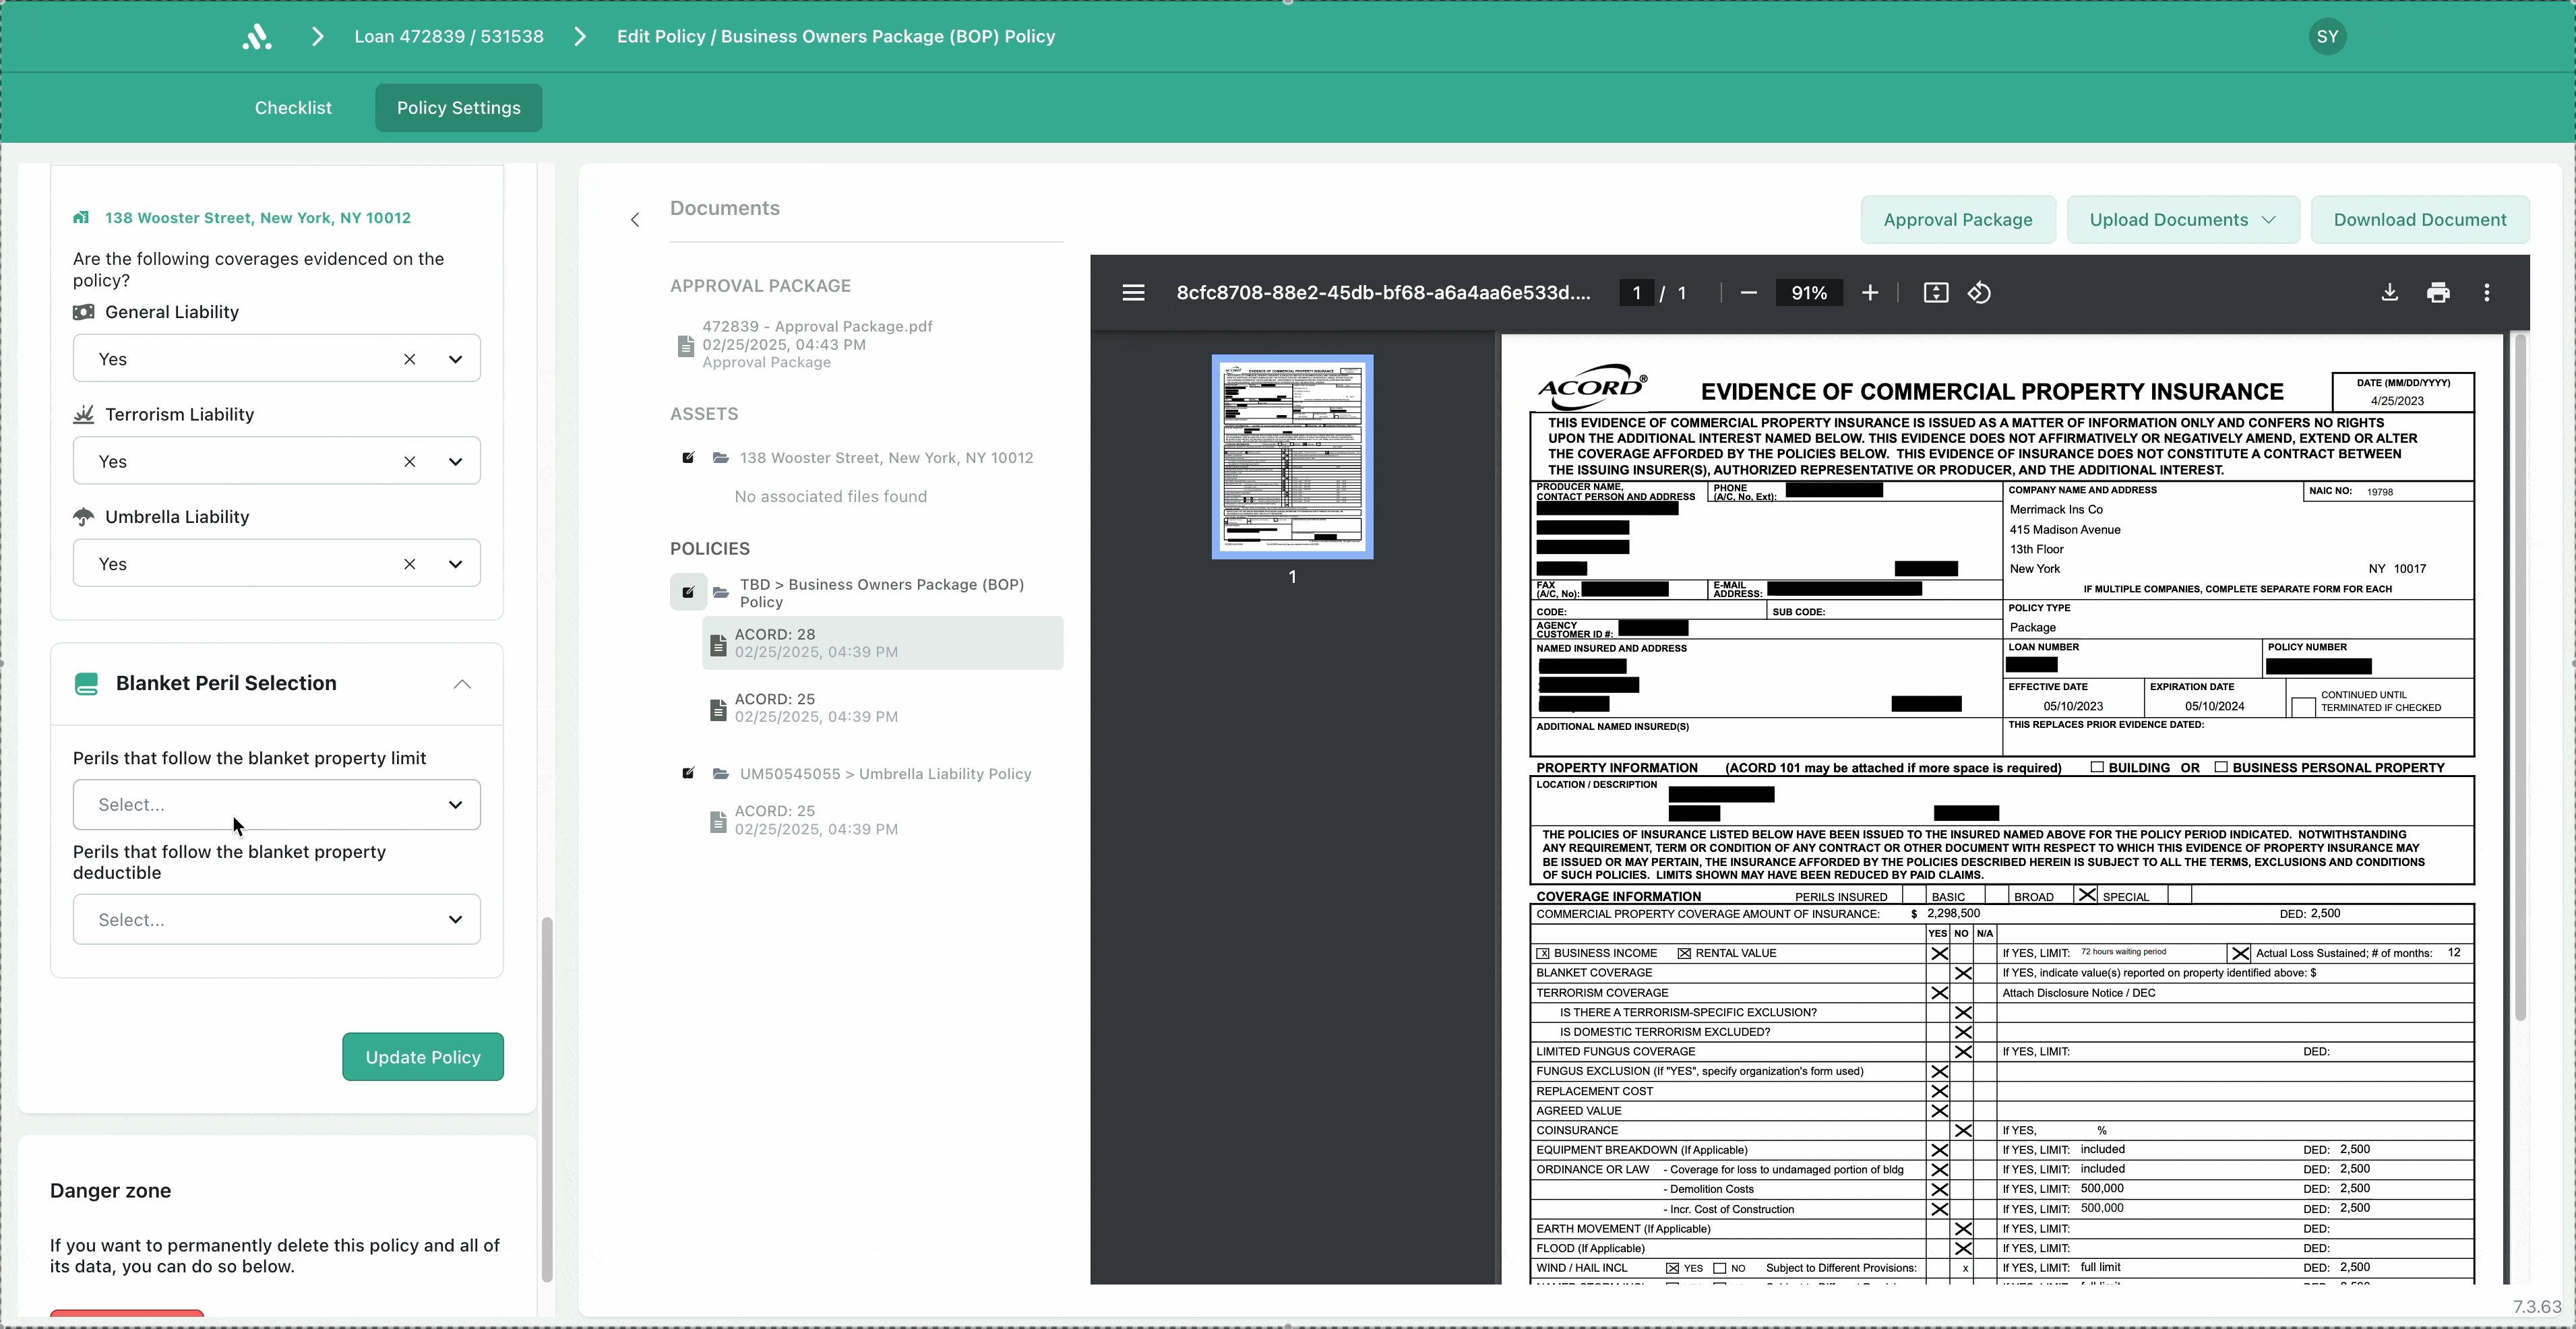Image resolution: width=2576 pixels, height=1329 pixels.
Task: Click the Update Policy button
Action: coord(422,1057)
